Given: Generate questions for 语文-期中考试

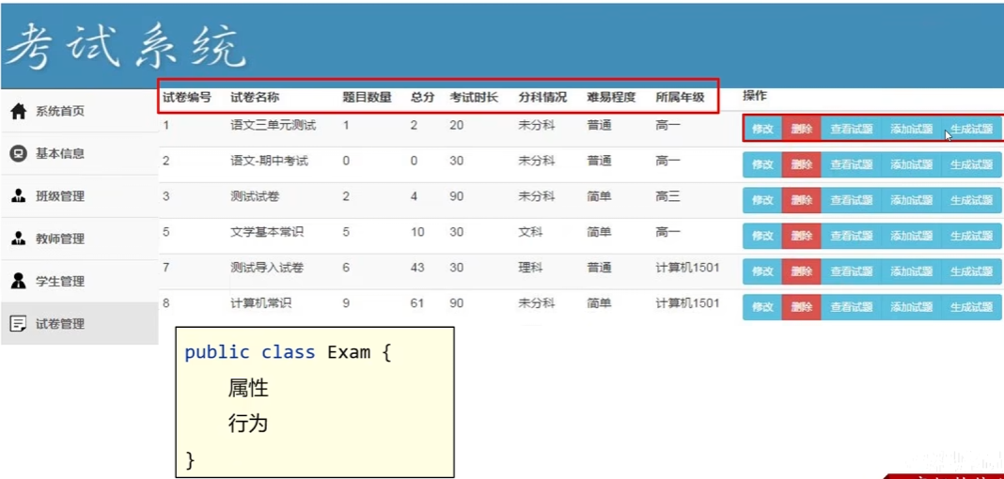Looking at the screenshot, I should (971, 164).
